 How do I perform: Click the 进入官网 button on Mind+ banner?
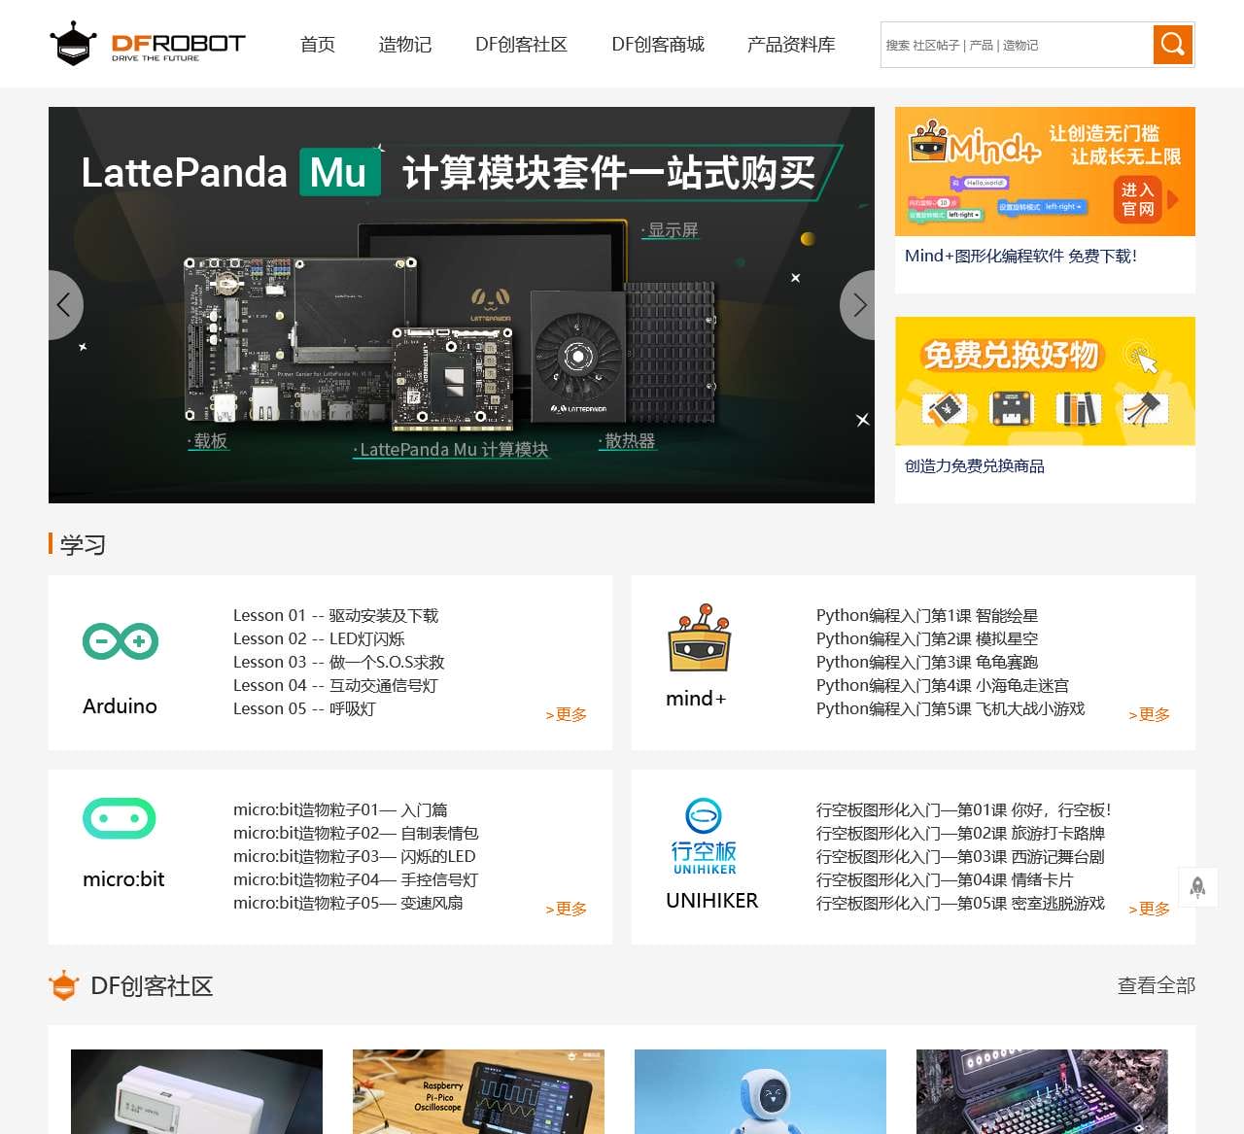pos(1138,199)
